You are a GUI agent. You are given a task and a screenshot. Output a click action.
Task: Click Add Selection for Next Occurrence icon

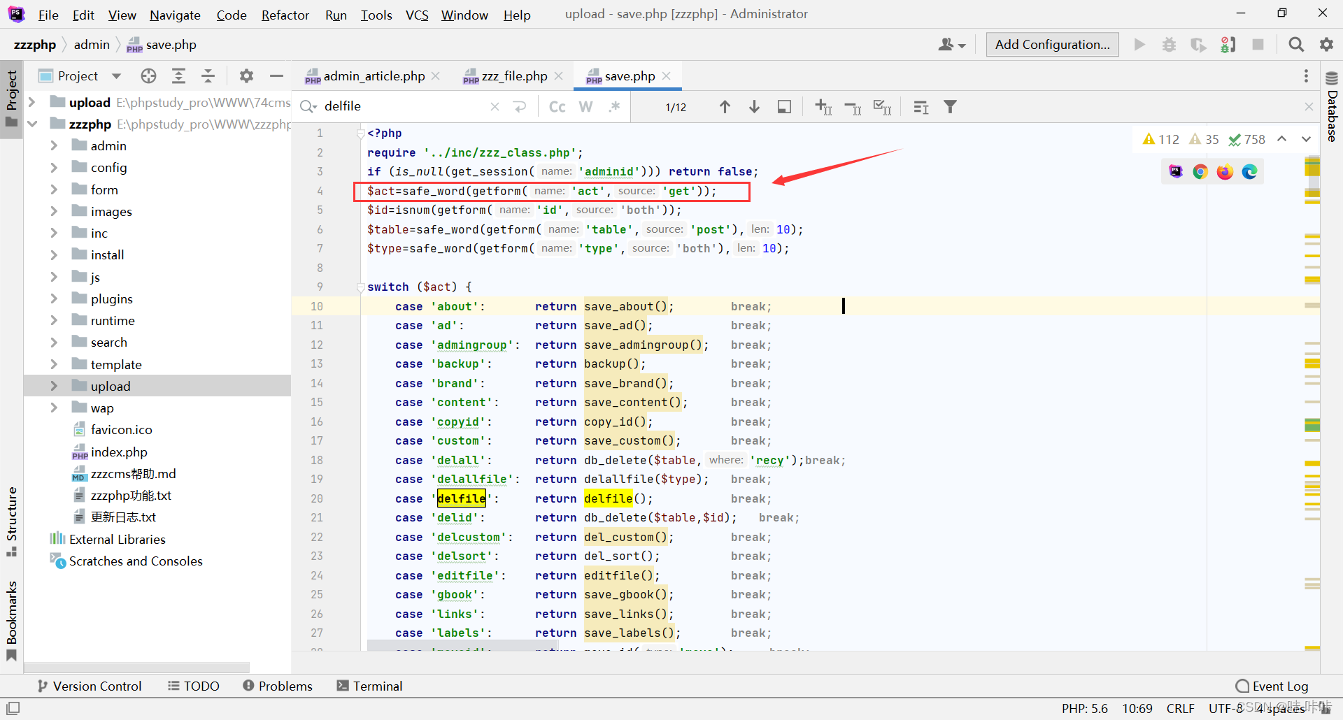click(x=823, y=107)
